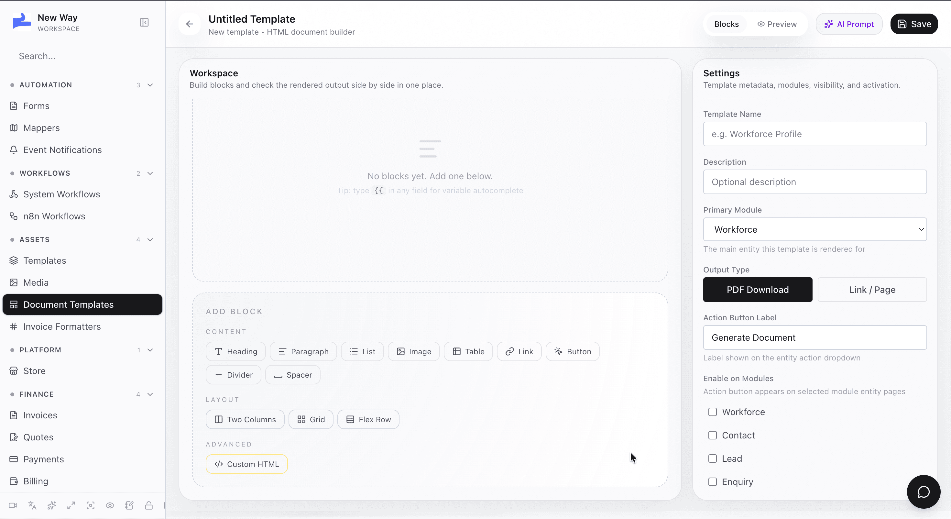Add an Image block
The width and height of the screenshot is (951, 519).
coord(413,351)
